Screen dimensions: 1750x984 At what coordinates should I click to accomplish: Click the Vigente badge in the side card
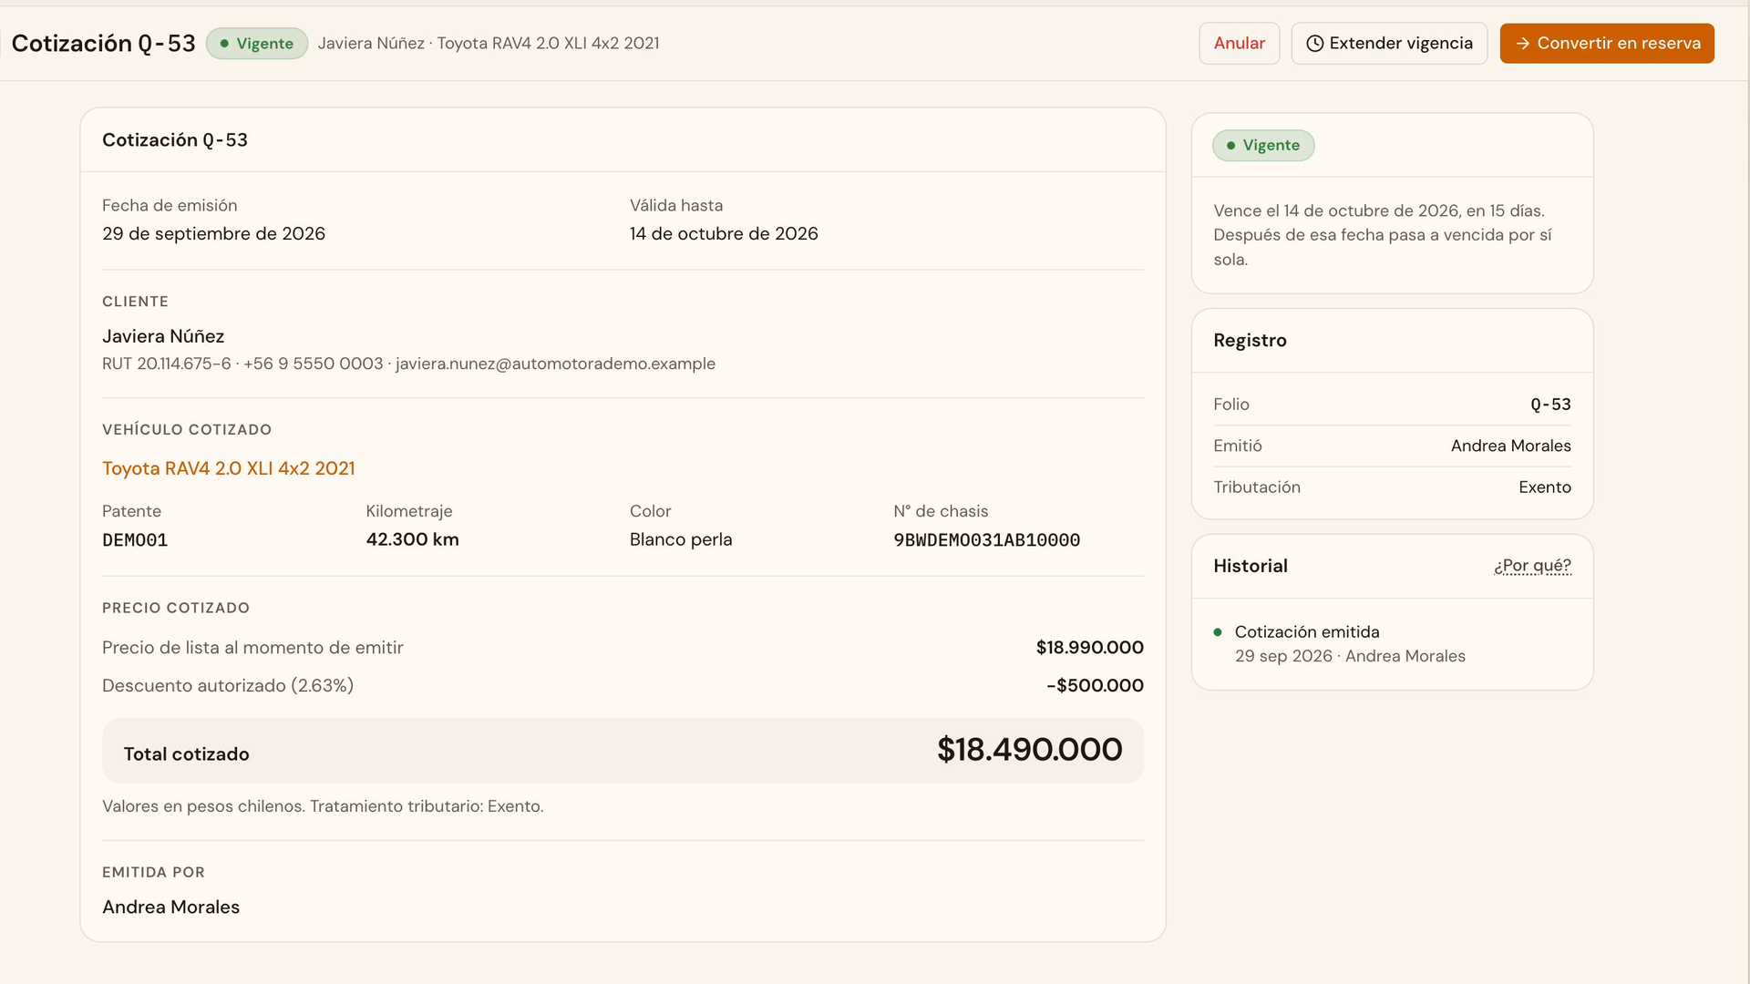click(x=1262, y=146)
